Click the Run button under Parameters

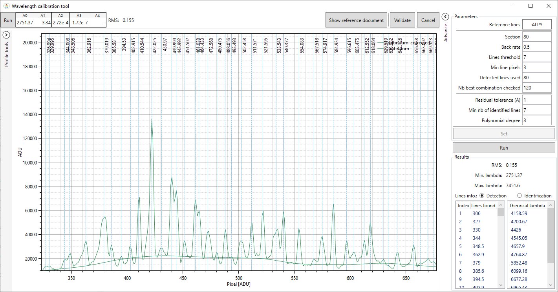click(504, 148)
